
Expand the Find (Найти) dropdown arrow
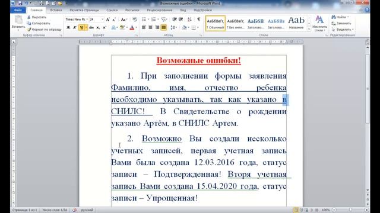tap(348, 17)
